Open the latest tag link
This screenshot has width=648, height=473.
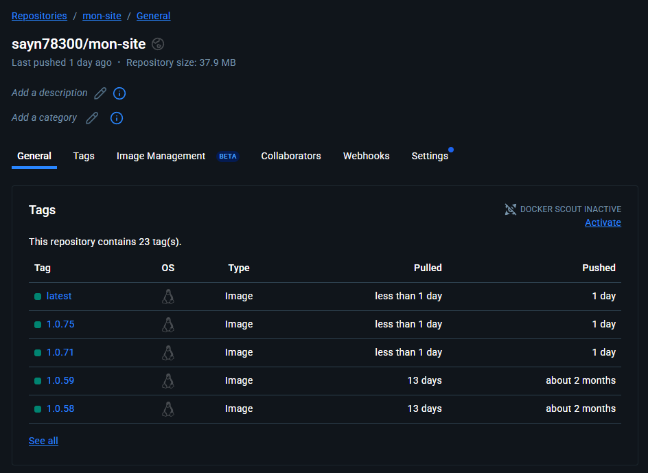[x=59, y=296]
